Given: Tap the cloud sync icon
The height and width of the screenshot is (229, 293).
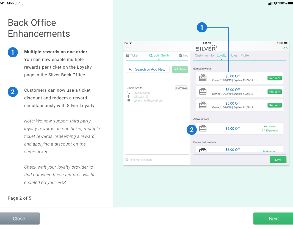Looking at the screenshot, I should 285,48.
